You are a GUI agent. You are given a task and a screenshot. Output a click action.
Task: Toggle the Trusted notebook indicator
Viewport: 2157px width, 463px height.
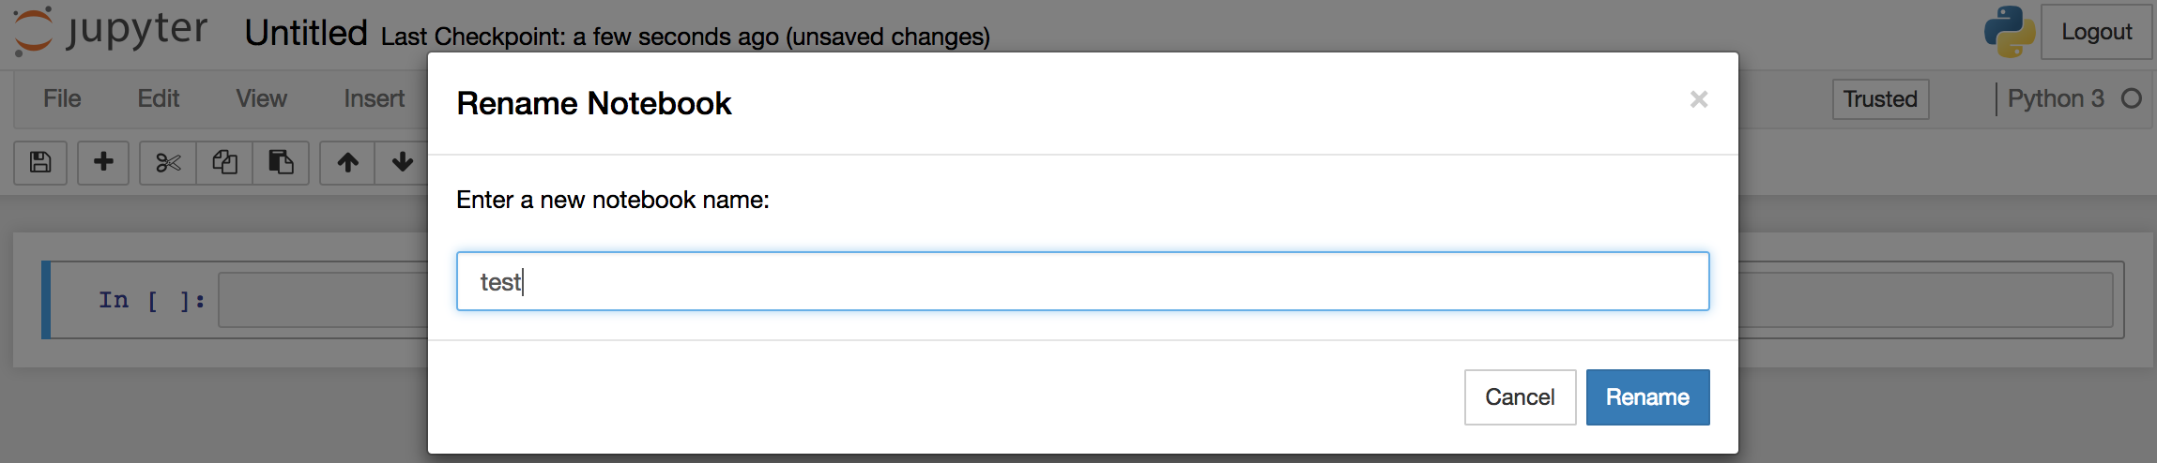point(1880,99)
